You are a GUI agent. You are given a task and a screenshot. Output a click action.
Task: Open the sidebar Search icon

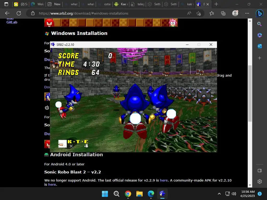point(259,24)
